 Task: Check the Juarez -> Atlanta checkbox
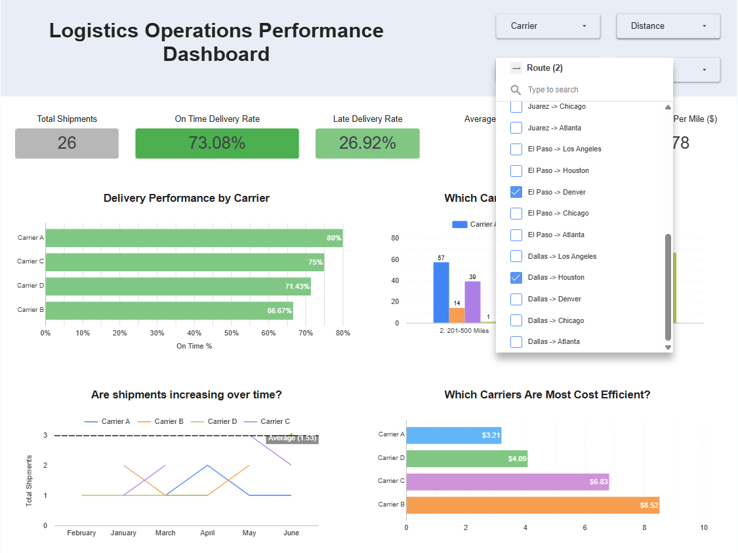point(516,128)
